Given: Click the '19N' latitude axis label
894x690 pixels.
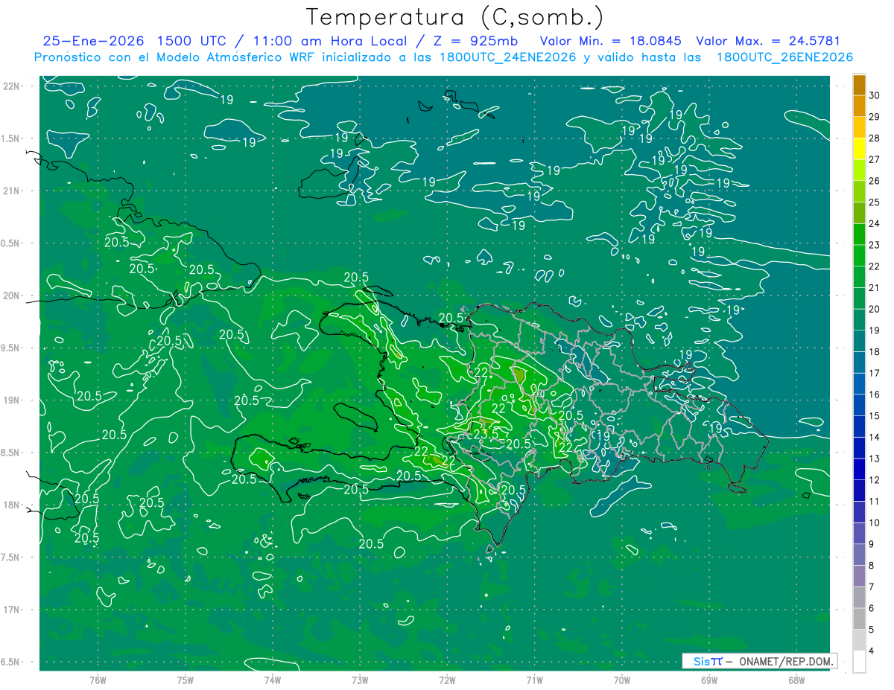Looking at the screenshot, I should 12,400.
